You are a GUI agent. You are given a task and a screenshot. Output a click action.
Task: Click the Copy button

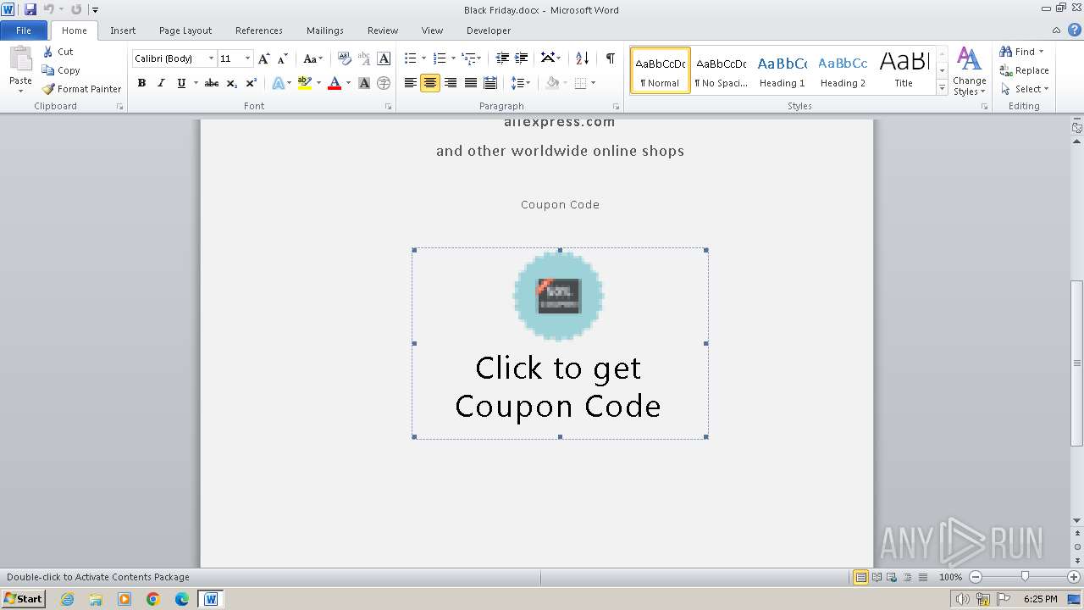61,70
